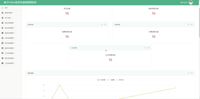Toggle the 入住数量 legend series

[110, 80]
